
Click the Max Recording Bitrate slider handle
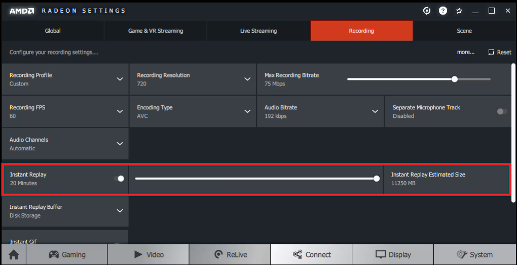click(455, 79)
